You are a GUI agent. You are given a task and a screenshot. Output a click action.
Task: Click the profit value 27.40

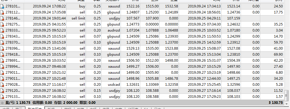(278, 67)
